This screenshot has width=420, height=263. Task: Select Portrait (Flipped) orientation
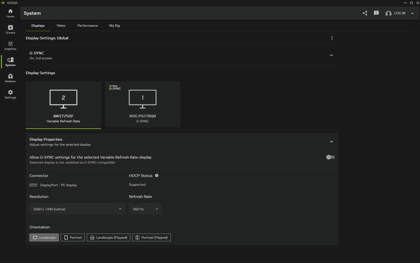(151, 237)
